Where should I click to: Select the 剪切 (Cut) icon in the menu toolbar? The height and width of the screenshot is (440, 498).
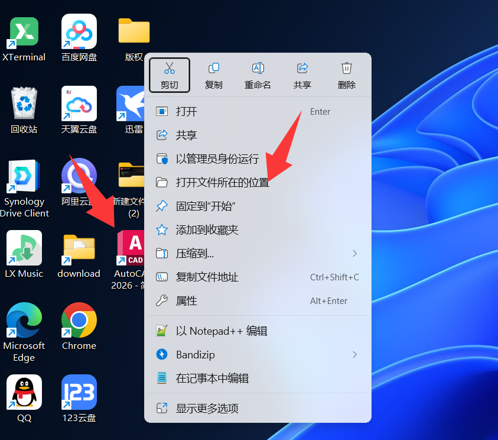(169, 75)
